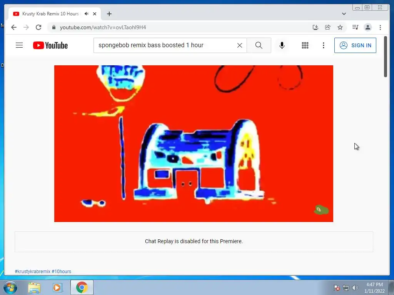Click the page vertical scrollbar thumb

coord(386,56)
